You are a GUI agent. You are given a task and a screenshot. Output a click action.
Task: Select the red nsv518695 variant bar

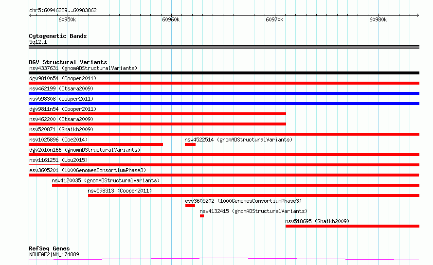(x=352, y=226)
